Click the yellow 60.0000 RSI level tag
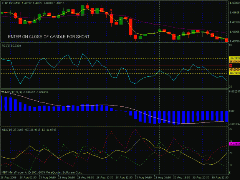240x180 pixels. pos(234,58)
